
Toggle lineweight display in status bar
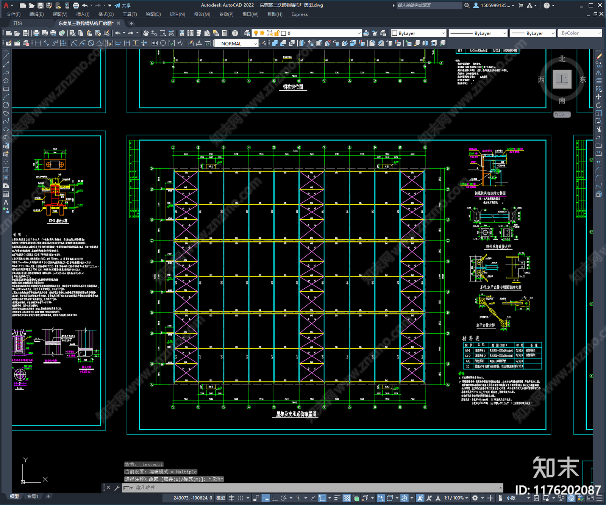337,498
